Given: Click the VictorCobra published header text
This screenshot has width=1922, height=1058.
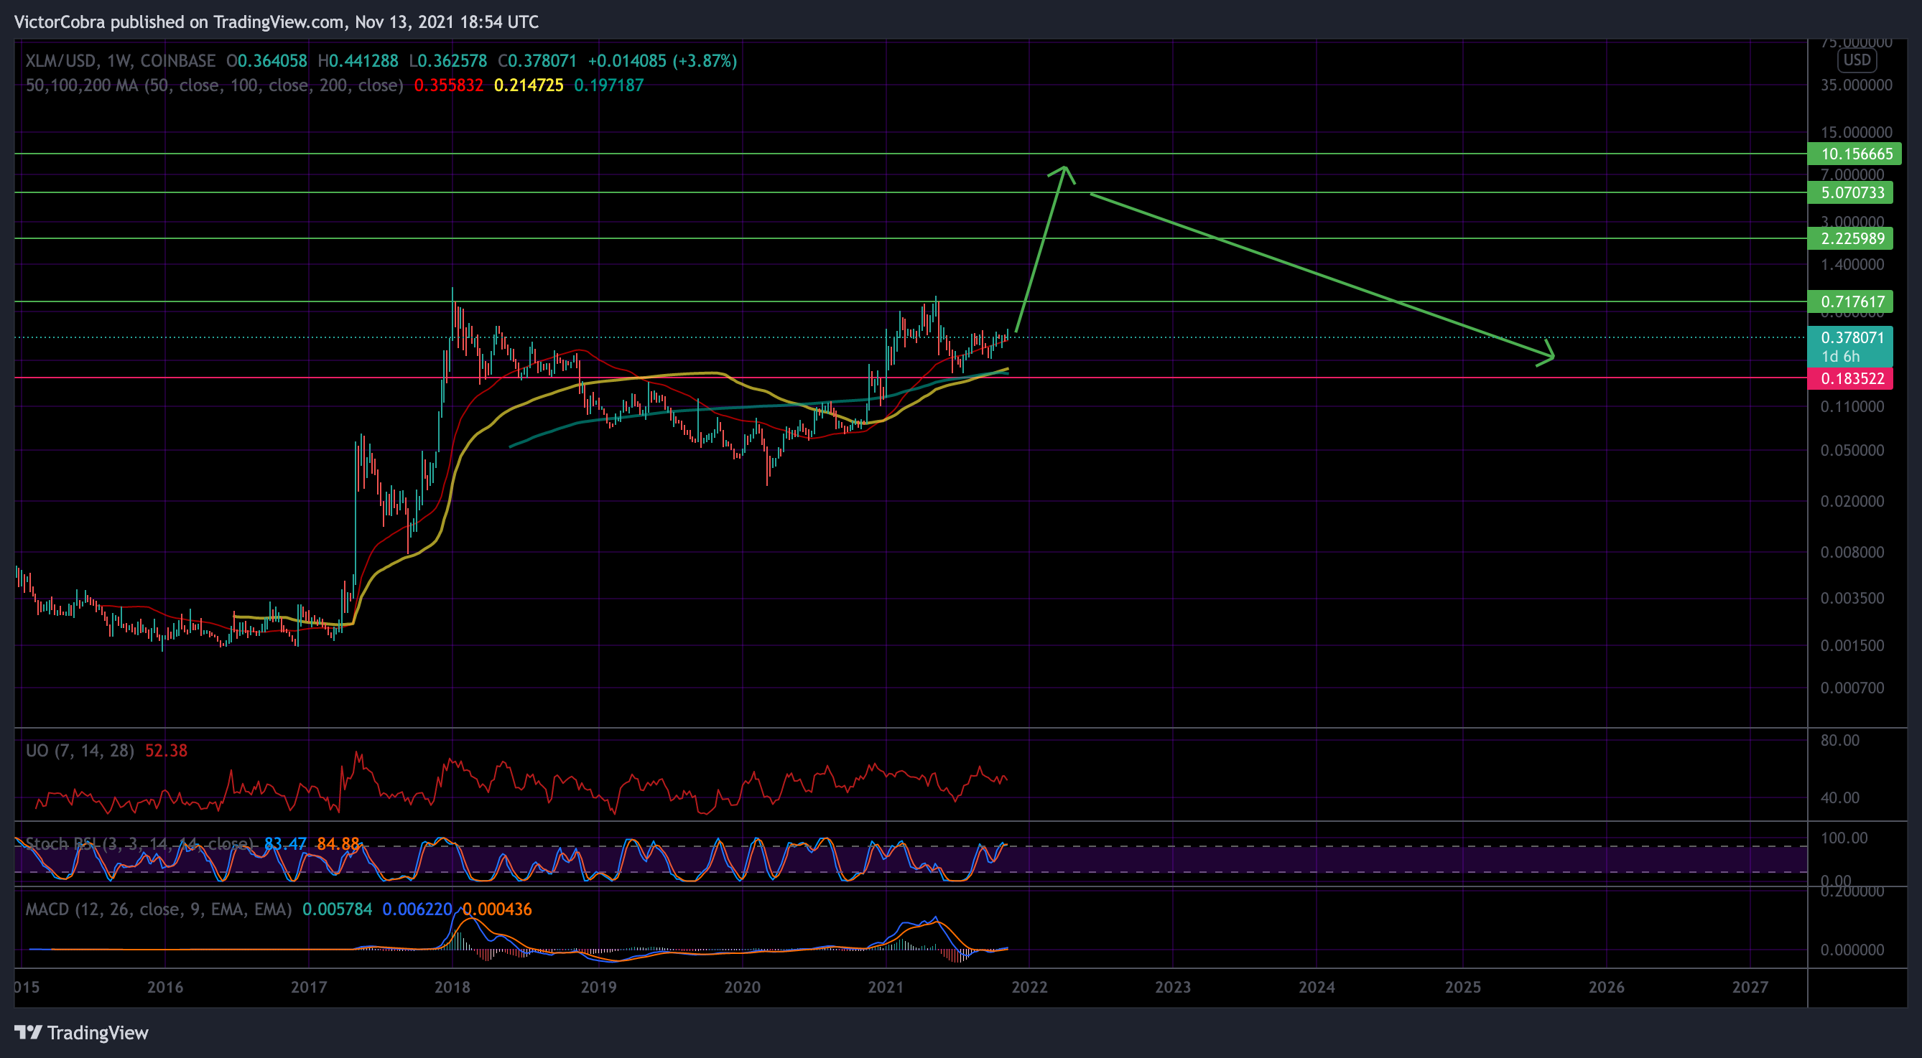Looking at the screenshot, I should pyautogui.click(x=276, y=22).
